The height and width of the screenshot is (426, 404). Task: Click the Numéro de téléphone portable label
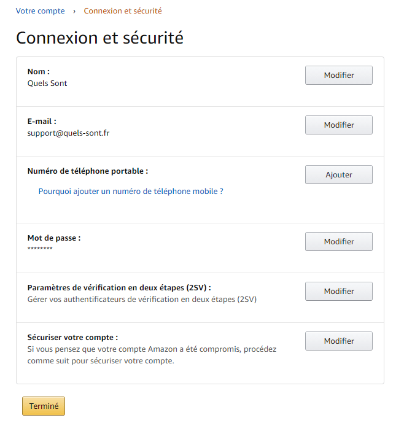88,171
